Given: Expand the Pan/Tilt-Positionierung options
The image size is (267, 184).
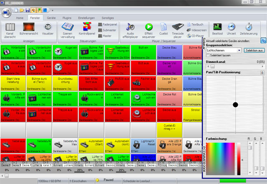Looking at the screenshot, I should click(x=262, y=73).
